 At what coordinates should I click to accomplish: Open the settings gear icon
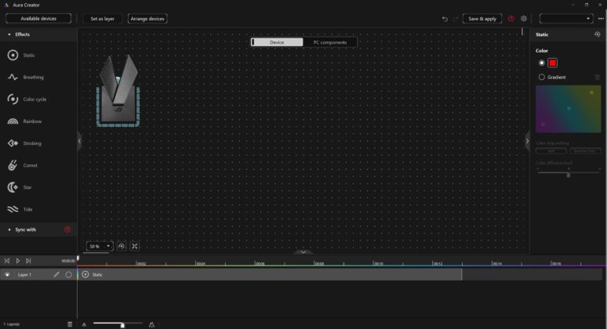click(523, 19)
